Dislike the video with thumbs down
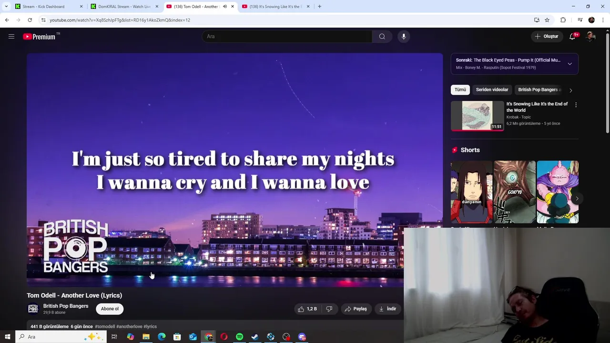 (329, 309)
